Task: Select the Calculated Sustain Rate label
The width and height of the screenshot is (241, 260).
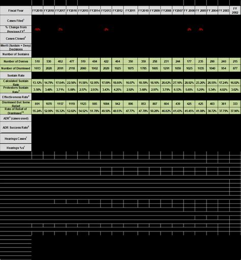Action: 16,83
